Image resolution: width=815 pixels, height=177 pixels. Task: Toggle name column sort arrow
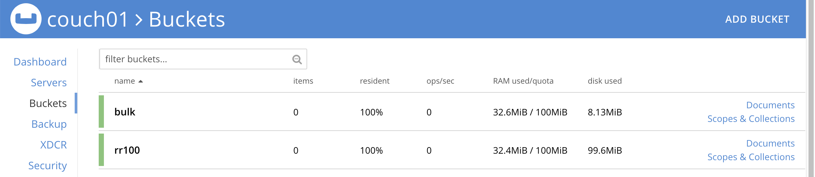click(x=141, y=81)
